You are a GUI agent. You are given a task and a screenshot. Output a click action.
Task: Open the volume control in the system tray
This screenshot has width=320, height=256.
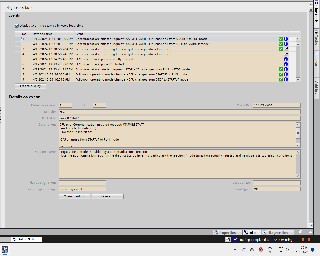click(x=287, y=250)
